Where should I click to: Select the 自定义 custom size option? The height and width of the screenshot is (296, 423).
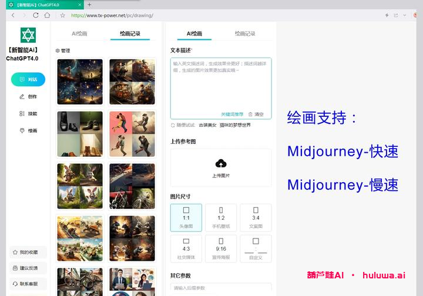pos(256,249)
